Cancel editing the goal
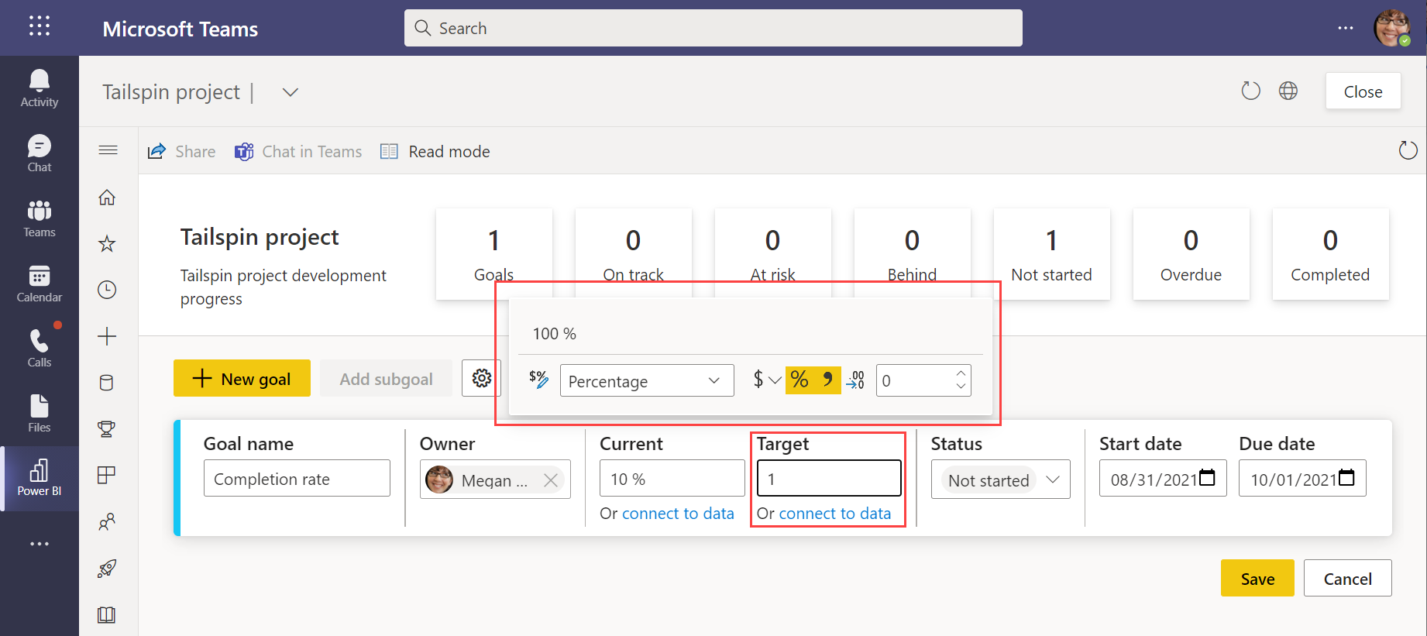 pyautogui.click(x=1348, y=578)
